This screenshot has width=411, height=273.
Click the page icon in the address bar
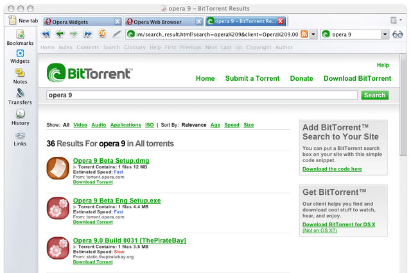(x=131, y=34)
